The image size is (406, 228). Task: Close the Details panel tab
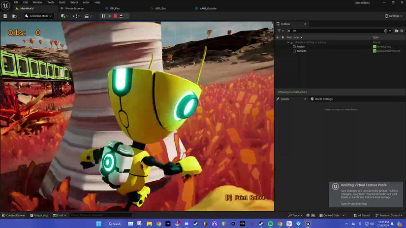[305, 99]
